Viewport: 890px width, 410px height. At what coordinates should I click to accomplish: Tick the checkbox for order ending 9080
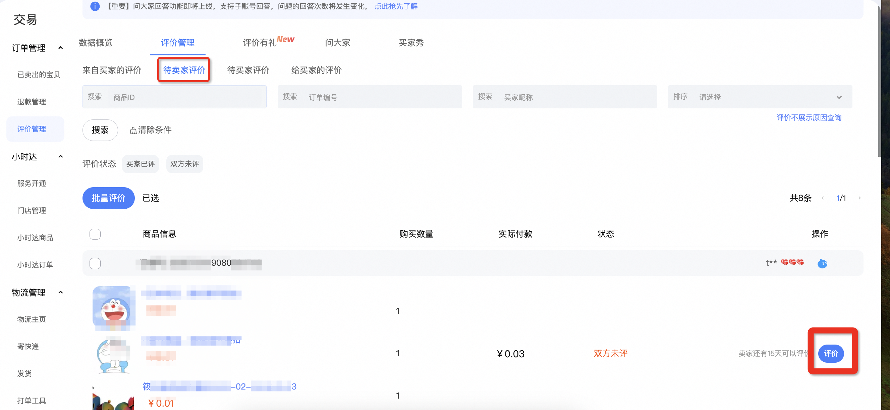[95, 263]
